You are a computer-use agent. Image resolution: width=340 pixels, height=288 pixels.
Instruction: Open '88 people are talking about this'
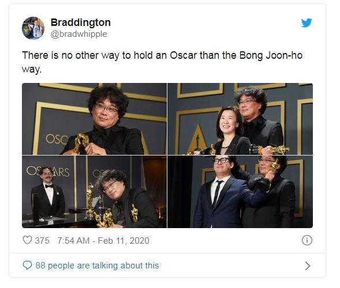[97, 266]
